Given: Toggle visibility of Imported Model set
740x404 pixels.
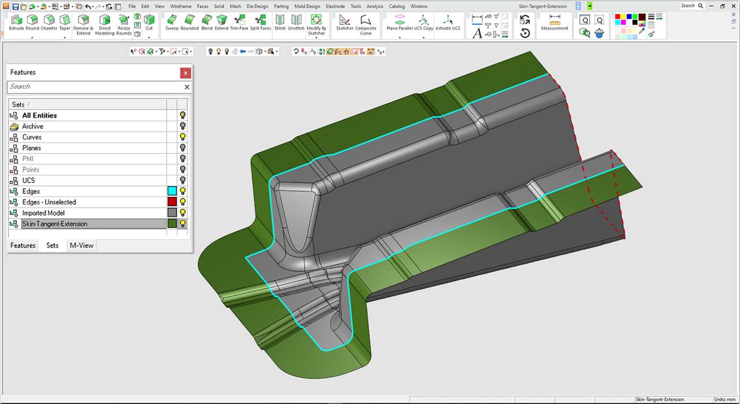Looking at the screenshot, I should (183, 213).
